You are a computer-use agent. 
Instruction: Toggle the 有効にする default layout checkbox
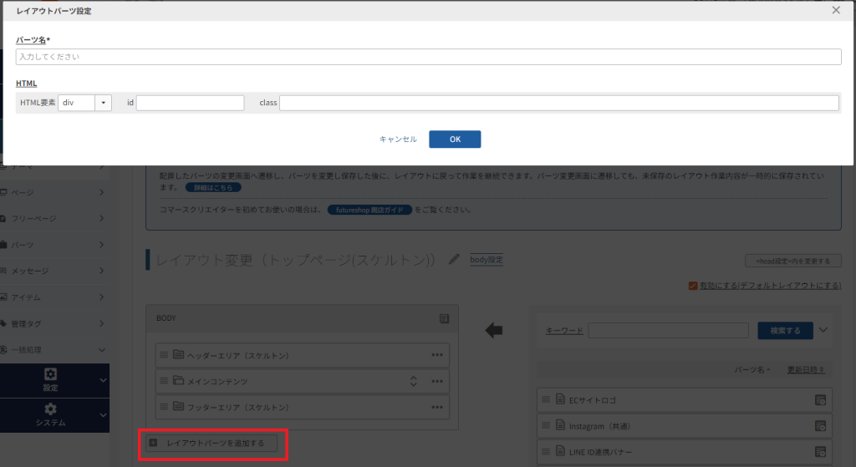pyautogui.click(x=692, y=286)
